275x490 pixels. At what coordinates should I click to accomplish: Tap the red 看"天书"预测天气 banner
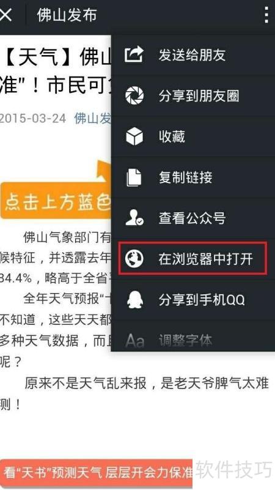pos(96,472)
